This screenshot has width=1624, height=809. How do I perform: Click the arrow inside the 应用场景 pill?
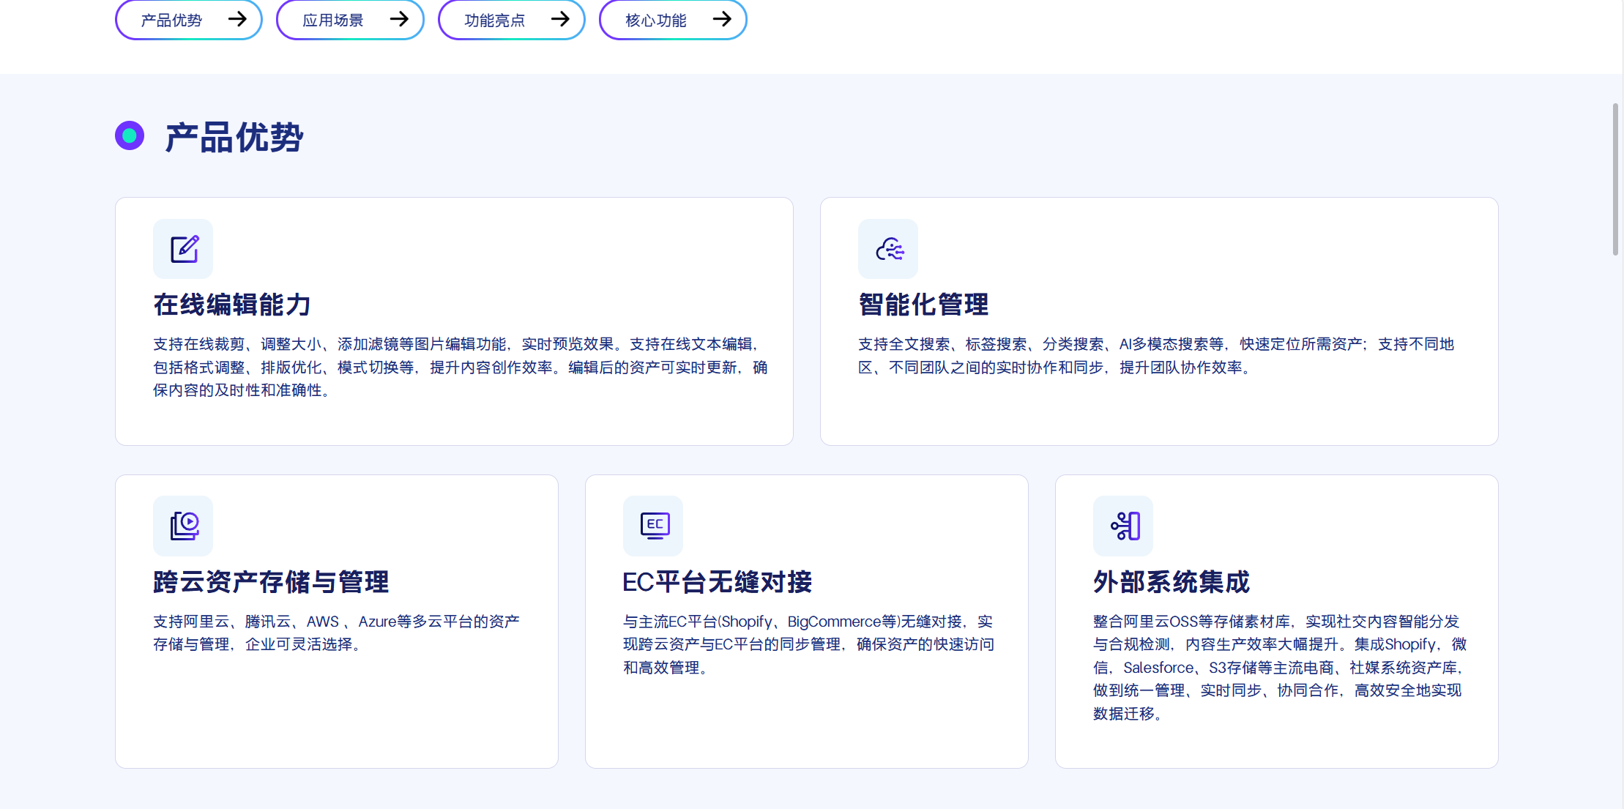(400, 20)
